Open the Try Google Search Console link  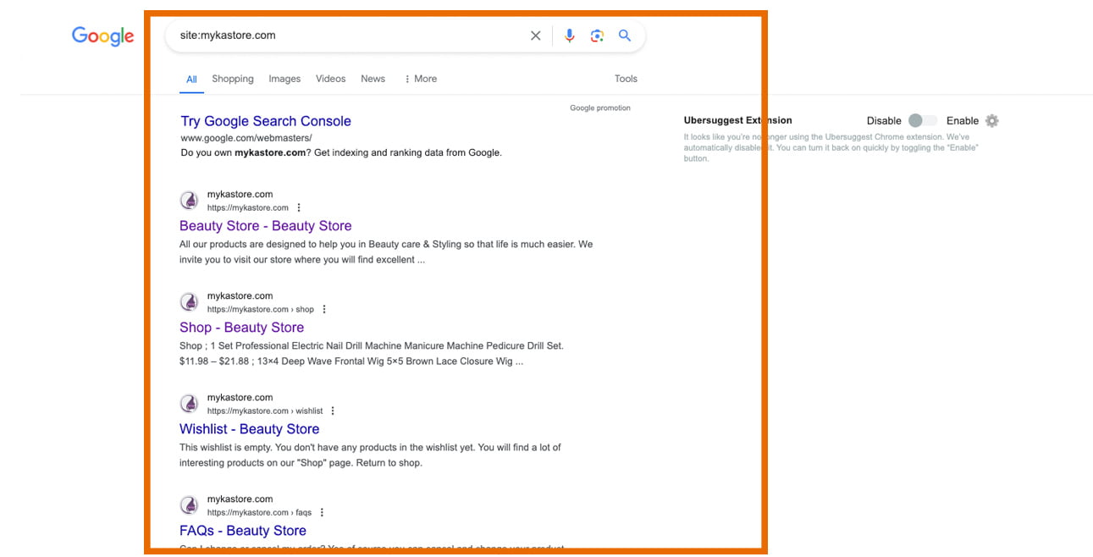pos(266,121)
